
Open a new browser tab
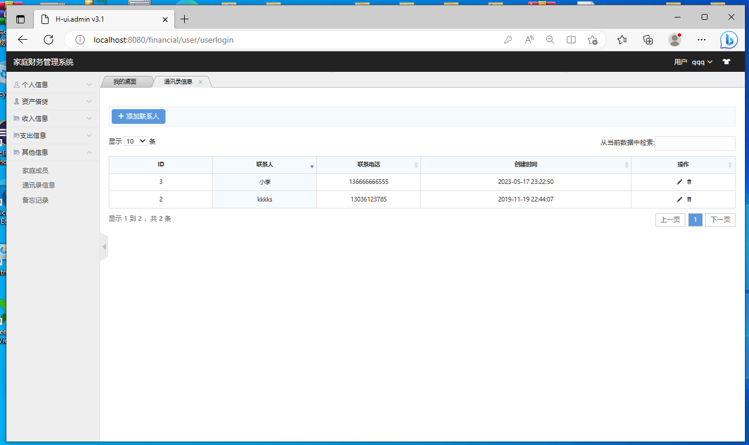tap(185, 19)
